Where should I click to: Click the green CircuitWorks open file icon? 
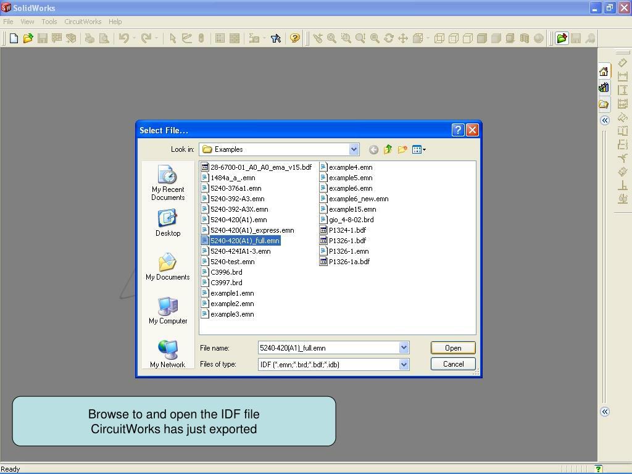tap(562, 38)
